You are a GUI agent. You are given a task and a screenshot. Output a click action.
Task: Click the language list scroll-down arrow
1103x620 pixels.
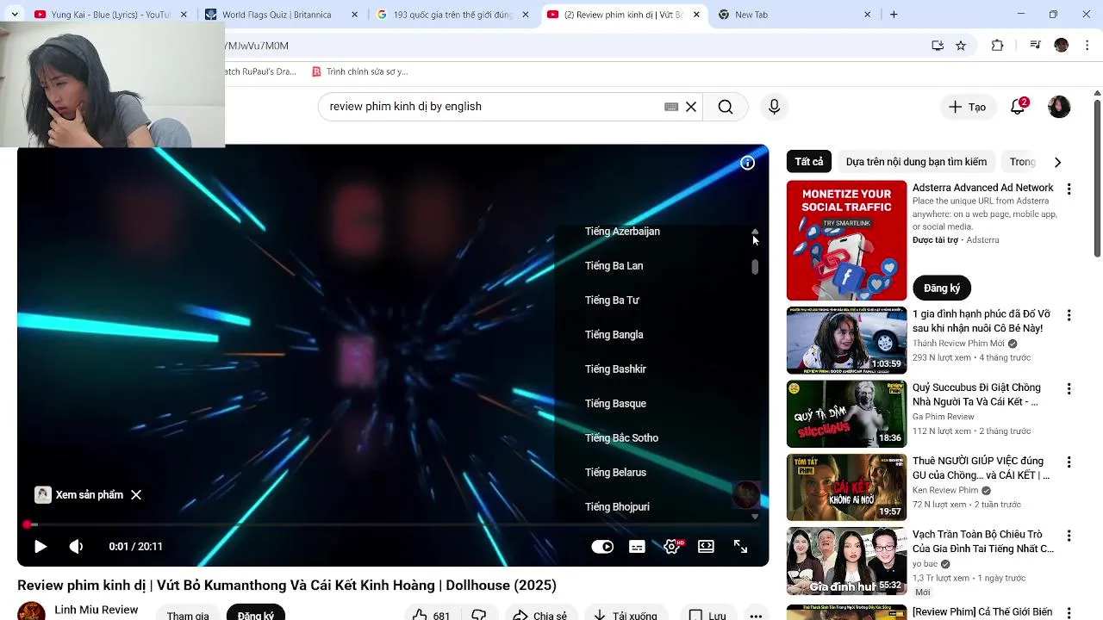click(755, 517)
